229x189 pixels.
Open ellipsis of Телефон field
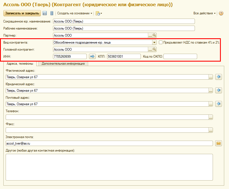pos(211,117)
